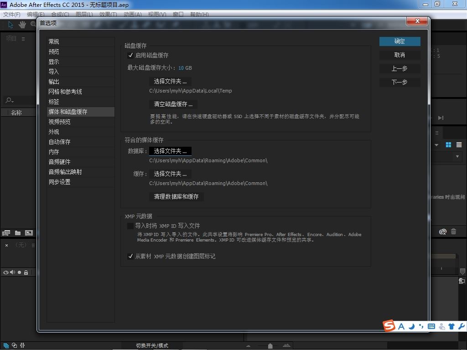Viewport: 467px width, 350px height.
Task: Toggle the timeline eye visibility column
Action: 5,273
